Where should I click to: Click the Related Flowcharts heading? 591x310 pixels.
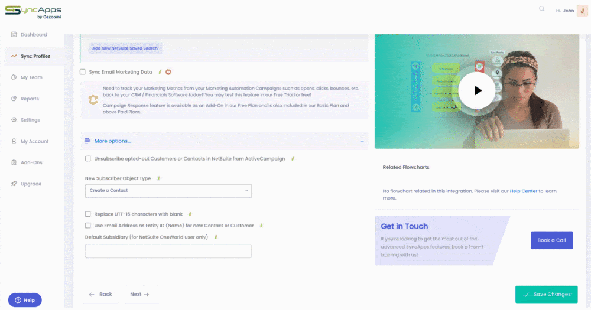(406, 167)
